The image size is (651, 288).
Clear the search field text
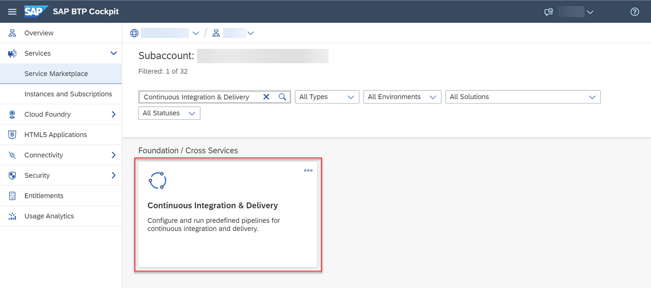(x=266, y=97)
